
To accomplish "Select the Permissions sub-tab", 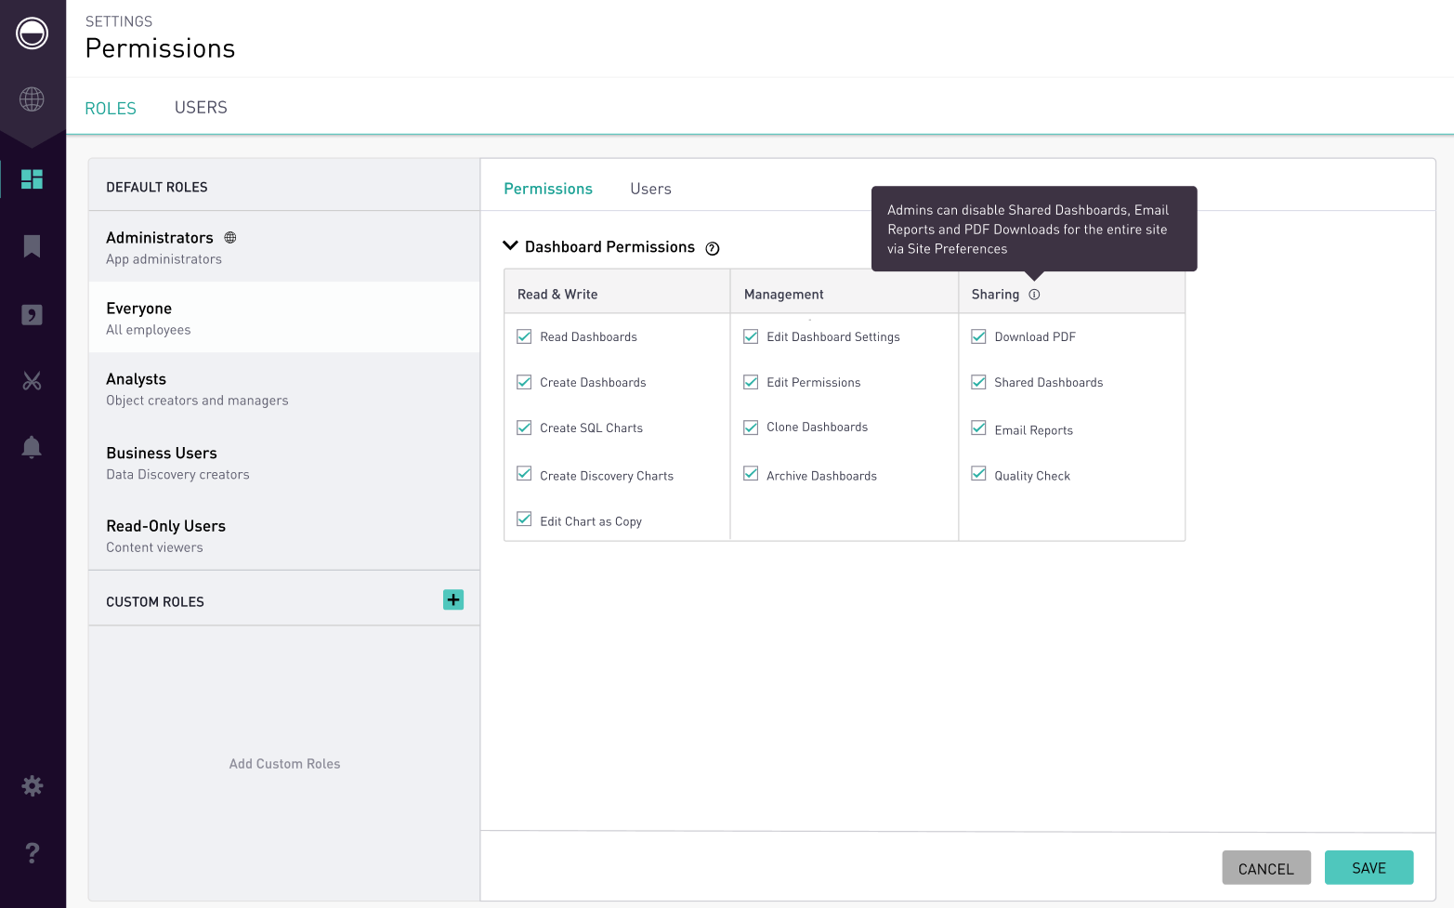I will click(548, 189).
